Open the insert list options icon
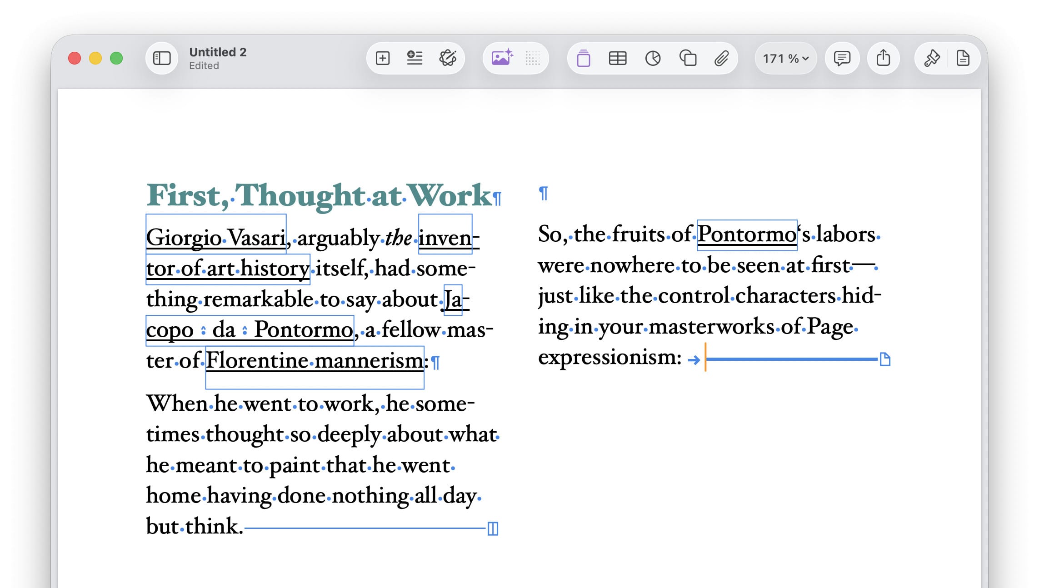 [x=415, y=58]
